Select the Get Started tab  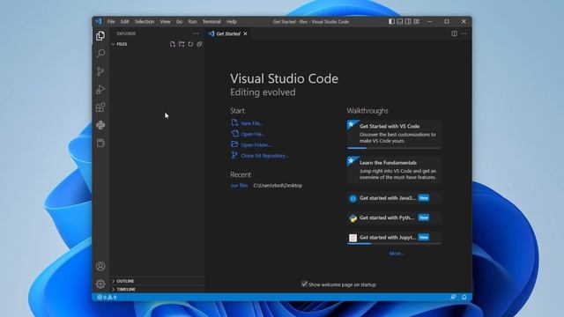228,33
